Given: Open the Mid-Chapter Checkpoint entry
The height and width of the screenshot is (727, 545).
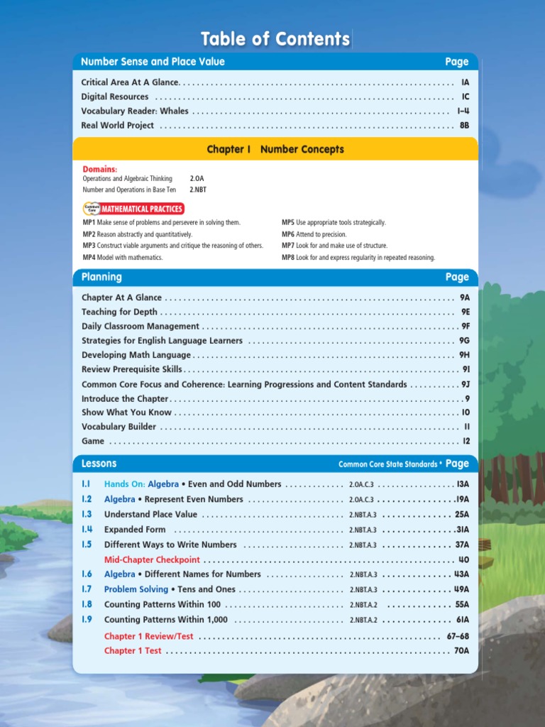Looking at the screenshot, I should [287, 559].
